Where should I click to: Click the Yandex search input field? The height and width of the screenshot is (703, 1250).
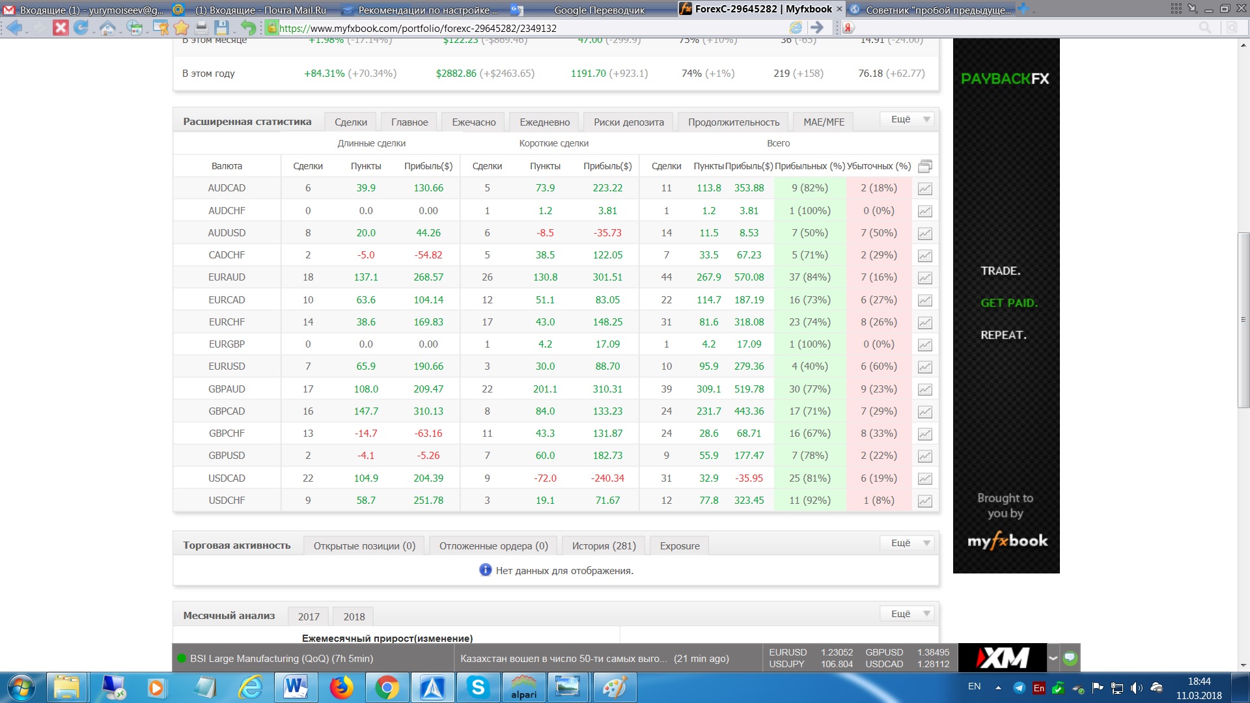point(1025,27)
